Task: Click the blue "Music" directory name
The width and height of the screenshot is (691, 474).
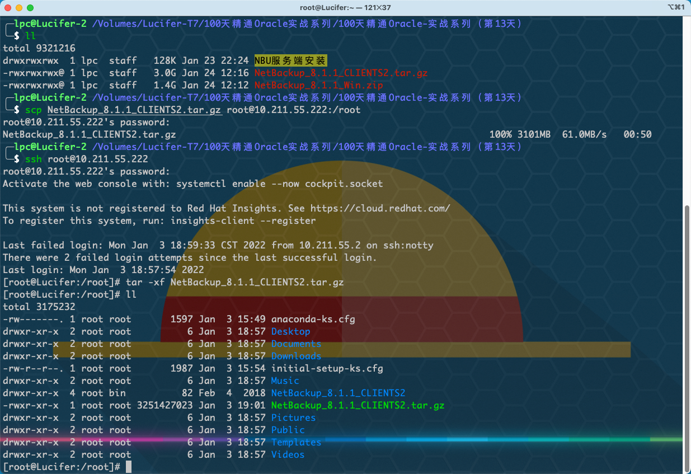Action: coord(285,381)
